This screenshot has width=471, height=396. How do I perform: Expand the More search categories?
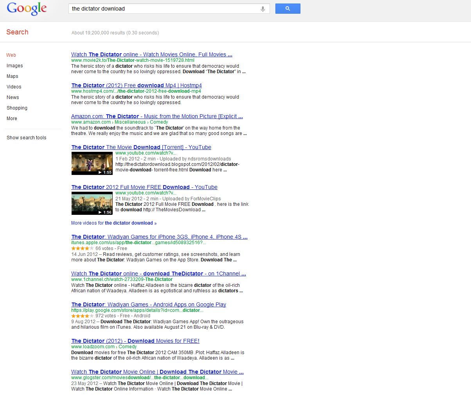pyautogui.click(x=12, y=119)
